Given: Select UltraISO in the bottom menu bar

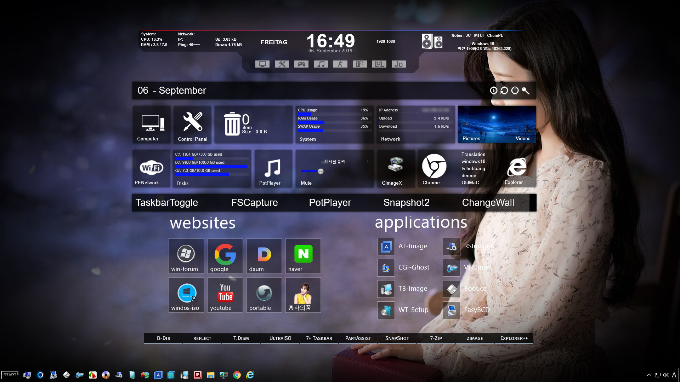Looking at the screenshot, I should (x=280, y=338).
